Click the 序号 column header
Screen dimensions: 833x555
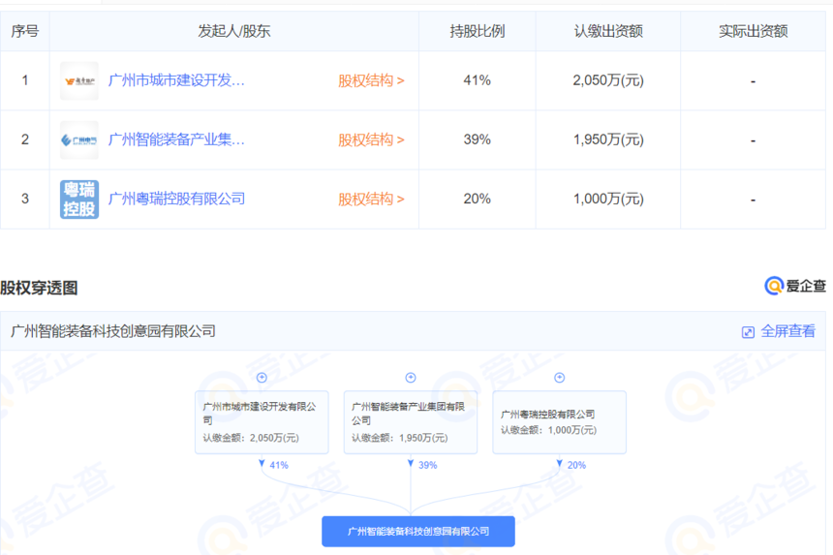[25, 31]
